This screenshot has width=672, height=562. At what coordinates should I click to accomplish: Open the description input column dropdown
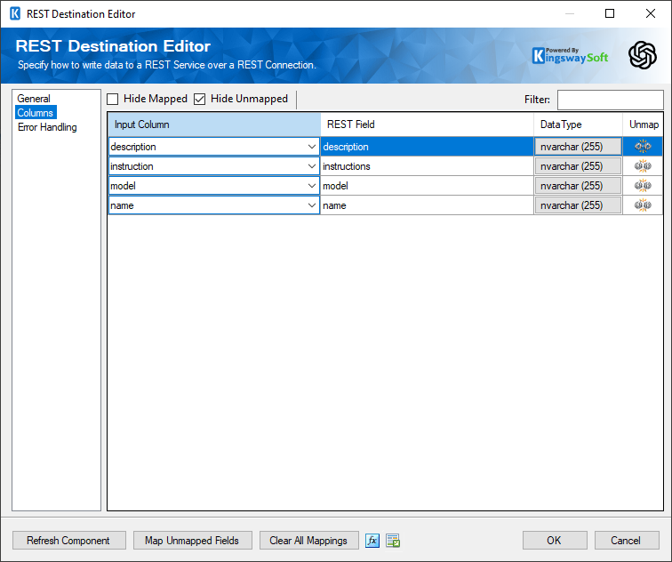tap(312, 147)
